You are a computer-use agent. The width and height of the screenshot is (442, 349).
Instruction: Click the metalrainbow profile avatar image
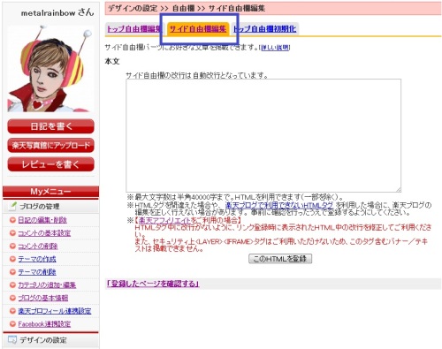pos(50,69)
